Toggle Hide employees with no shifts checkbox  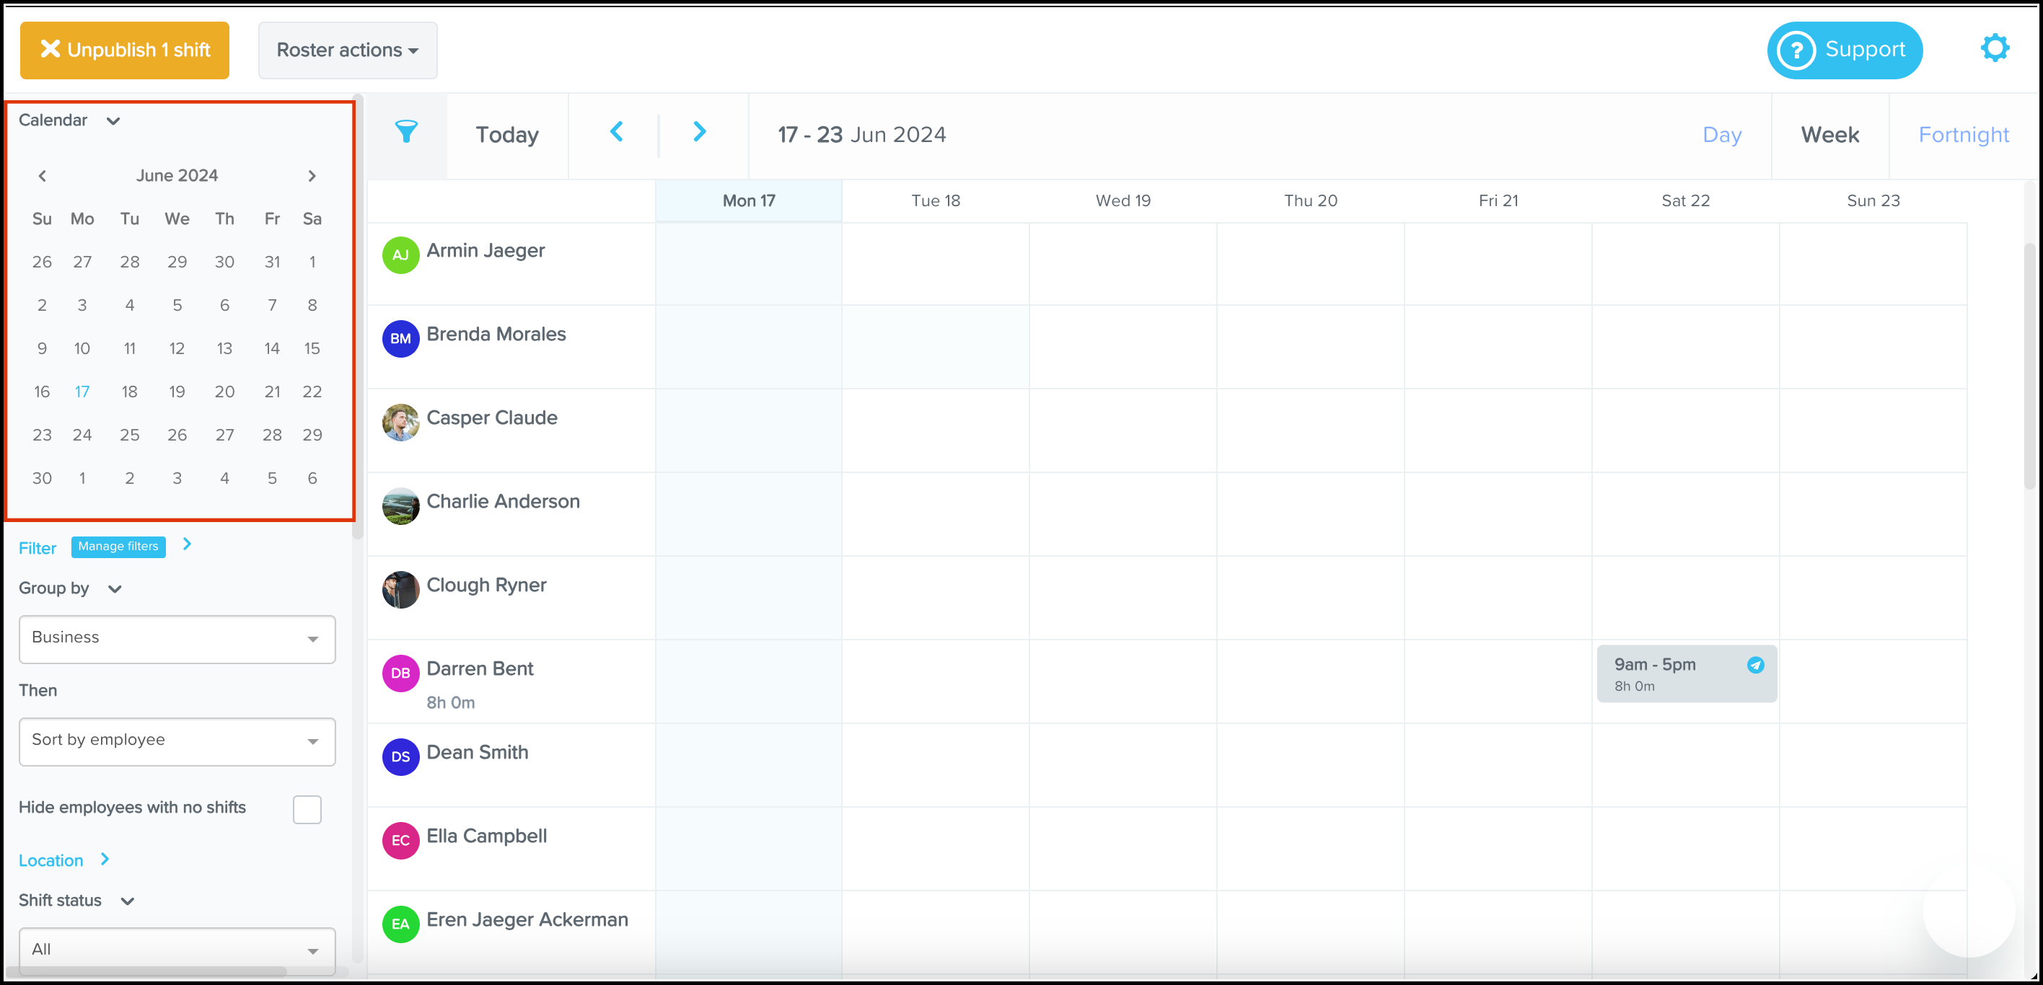[307, 809]
